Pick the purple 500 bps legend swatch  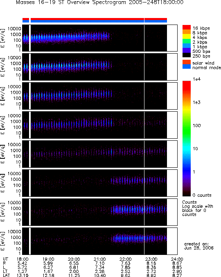pyautogui.click(x=187, y=50)
